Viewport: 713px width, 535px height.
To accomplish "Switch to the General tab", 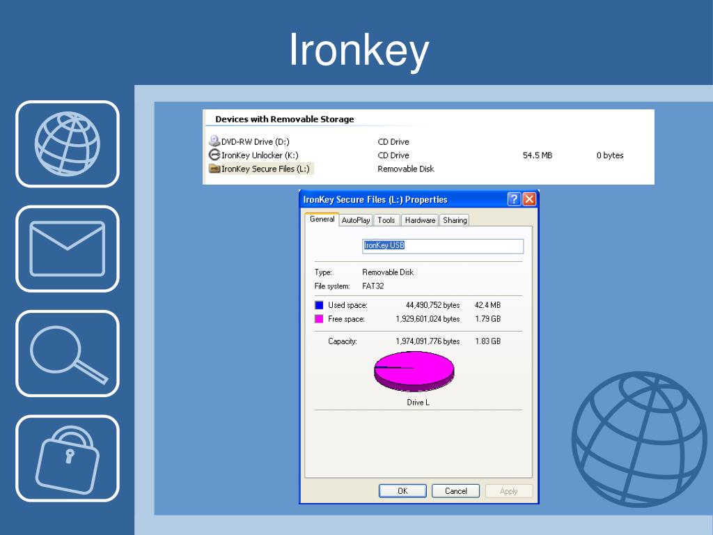I will pyautogui.click(x=322, y=219).
